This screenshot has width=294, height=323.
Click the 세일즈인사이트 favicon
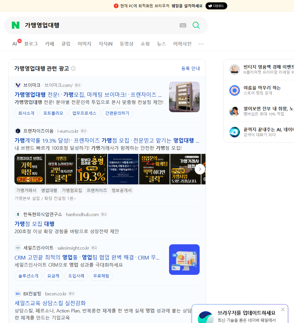(x=18, y=248)
